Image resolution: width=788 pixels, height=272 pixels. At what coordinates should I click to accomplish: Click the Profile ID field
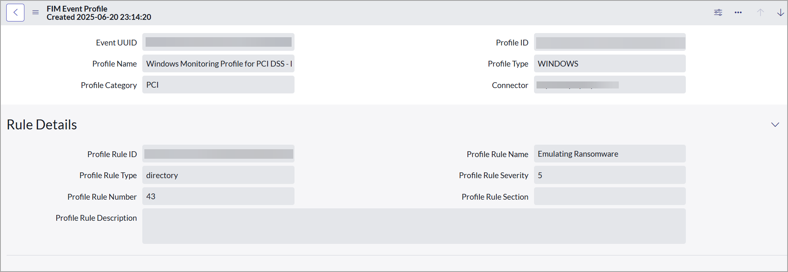click(x=609, y=42)
